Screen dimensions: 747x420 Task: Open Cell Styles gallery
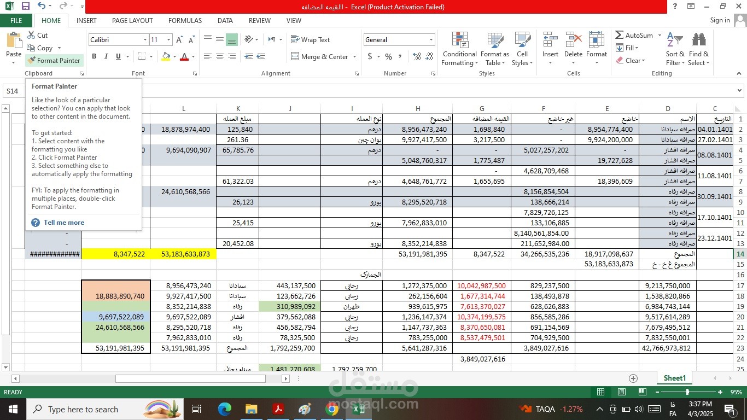[522, 49]
